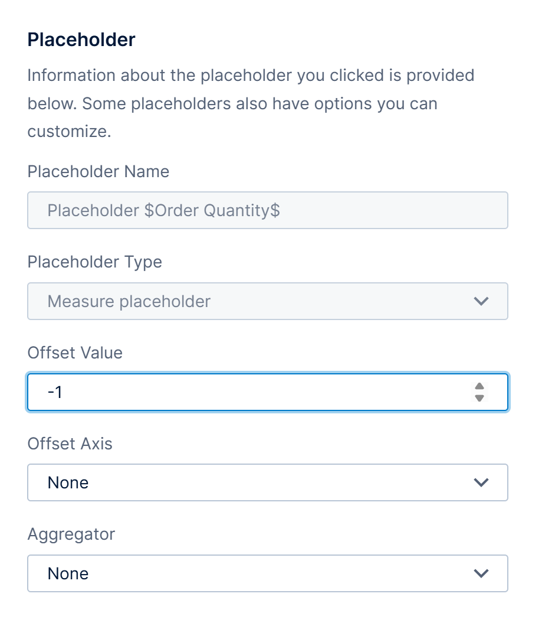Viewport: 542px width, 623px height.
Task: Click the Offset Value increment arrow
Action: [479, 386]
